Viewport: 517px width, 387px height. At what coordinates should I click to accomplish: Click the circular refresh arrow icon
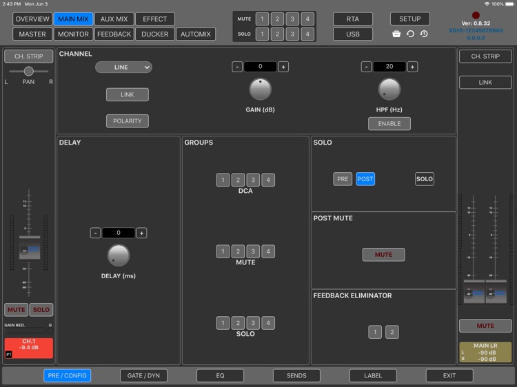point(410,34)
